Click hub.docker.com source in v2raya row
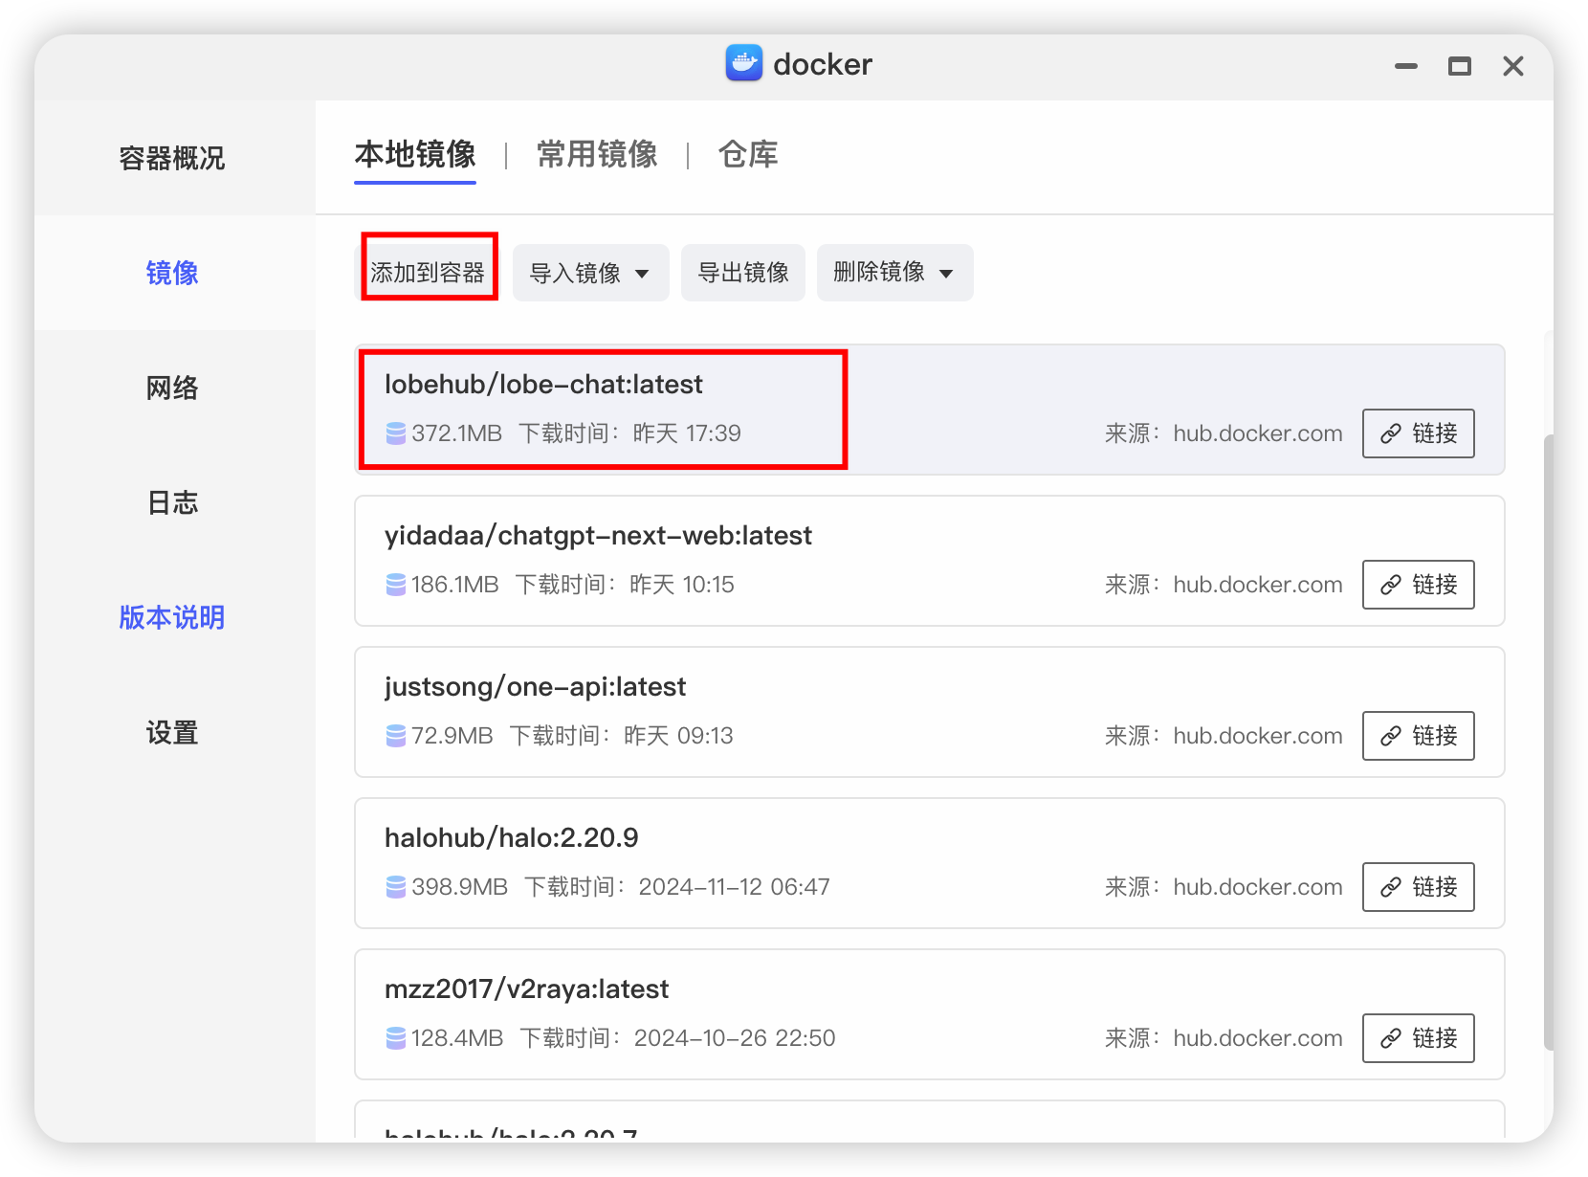 tap(1258, 1038)
